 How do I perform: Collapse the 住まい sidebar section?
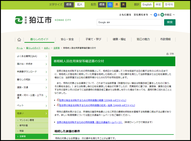tap(32, 113)
